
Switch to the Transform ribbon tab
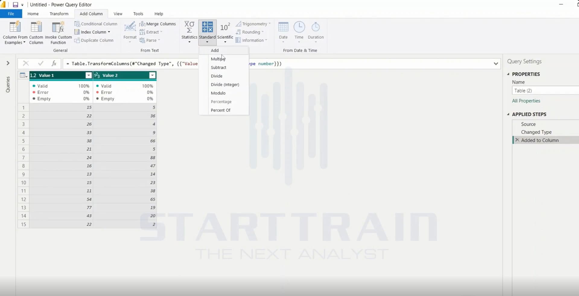59,14
